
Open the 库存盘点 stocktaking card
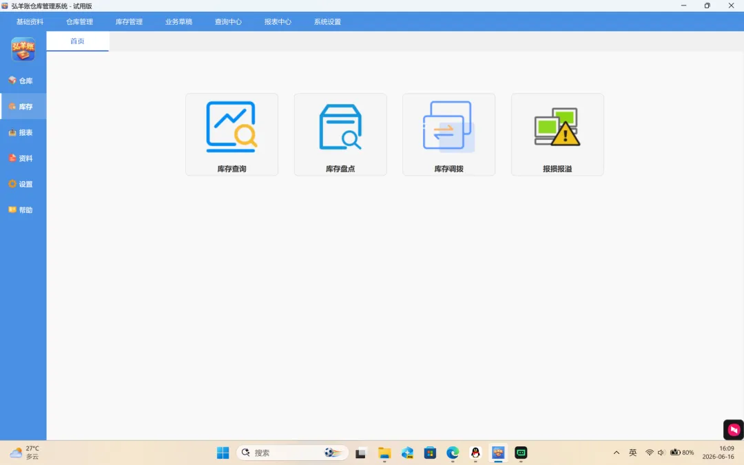pyautogui.click(x=340, y=134)
